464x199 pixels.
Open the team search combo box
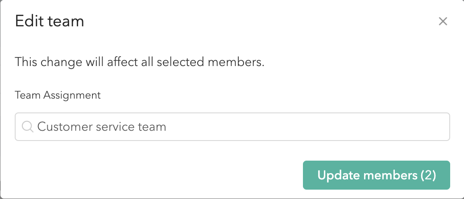point(232,127)
